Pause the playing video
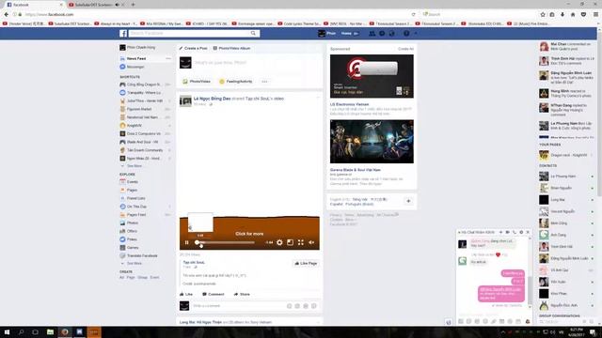This screenshot has height=338, width=602. coord(186,242)
